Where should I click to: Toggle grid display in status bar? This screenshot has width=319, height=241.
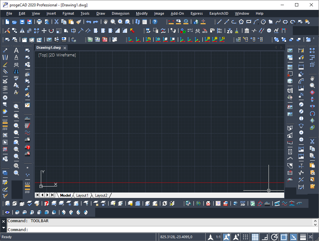coord(255,237)
